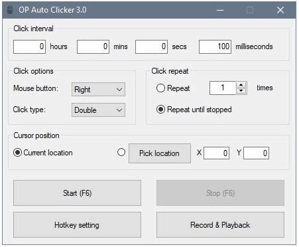
Task: Focus the hours input field
Action: tap(29, 46)
